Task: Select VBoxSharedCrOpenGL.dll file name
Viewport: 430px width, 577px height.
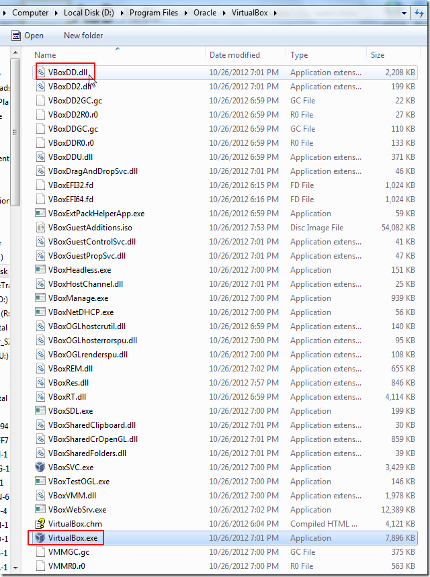Action: (x=93, y=439)
